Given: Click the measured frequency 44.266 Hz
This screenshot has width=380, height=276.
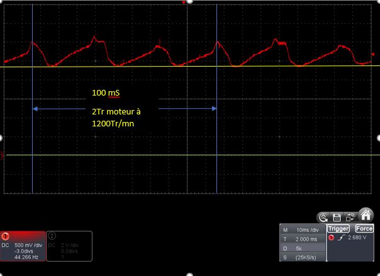Looking at the screenshot, I should pos(26,257).
